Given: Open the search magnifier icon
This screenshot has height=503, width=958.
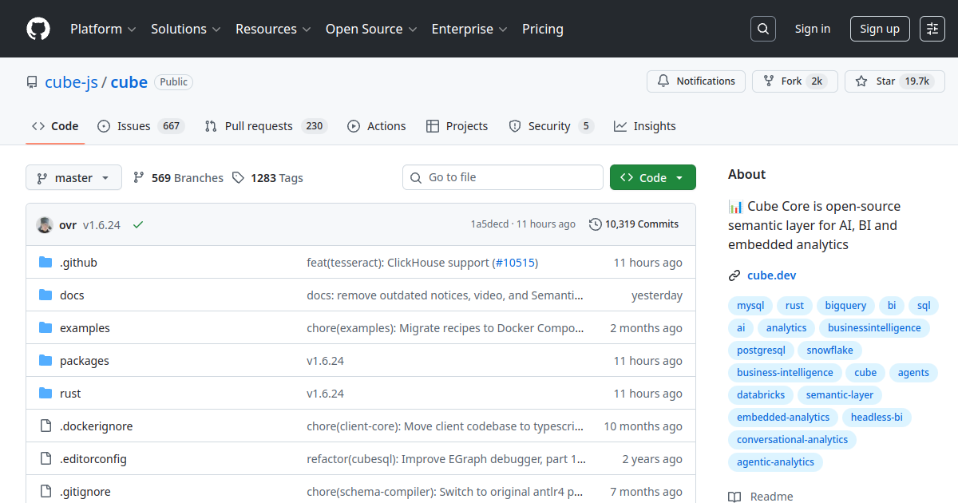Looking at the screenshot, I should coord(763,29).
